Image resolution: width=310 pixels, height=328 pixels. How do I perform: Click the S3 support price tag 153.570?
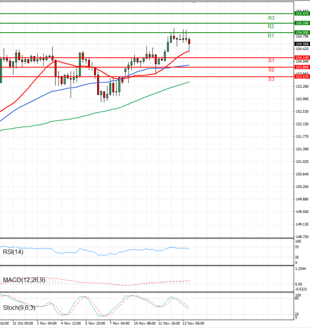tap(302, 76)
